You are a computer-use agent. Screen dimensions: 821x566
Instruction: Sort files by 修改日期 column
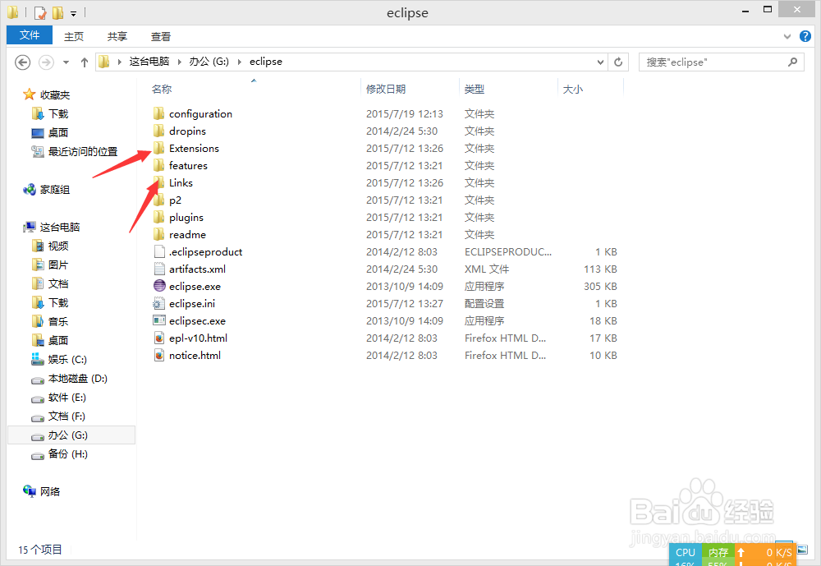(385, 89)
